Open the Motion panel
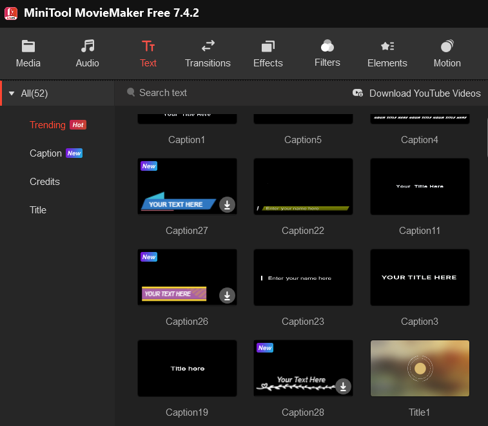The image size is (488, 426). 447,53
